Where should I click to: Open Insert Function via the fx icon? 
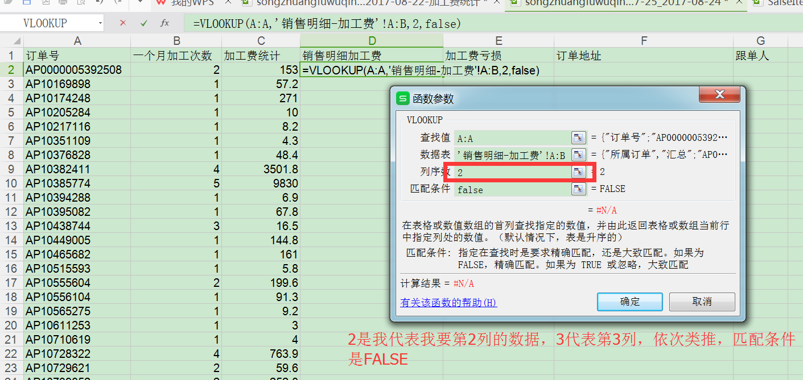coord(164,23)
